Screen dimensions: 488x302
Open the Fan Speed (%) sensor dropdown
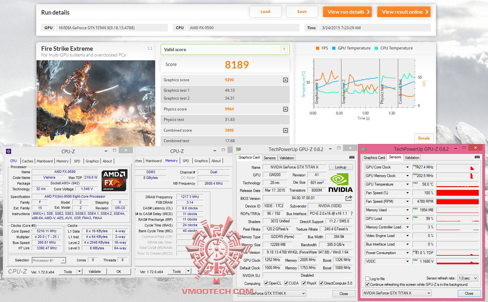(x=407, y=193)
